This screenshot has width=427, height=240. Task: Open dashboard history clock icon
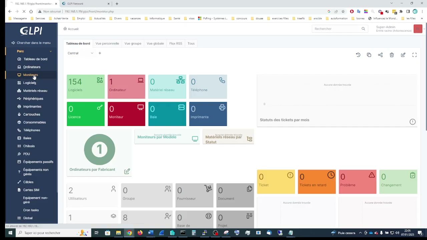pyautogui.click(x=358, y=55)
